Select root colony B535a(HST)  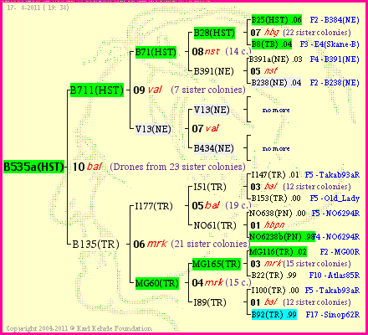pos(33,167)
